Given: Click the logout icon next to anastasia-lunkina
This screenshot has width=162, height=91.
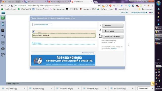Looking at the screenshot, I should pyautogui.click(x=146, y=13).
